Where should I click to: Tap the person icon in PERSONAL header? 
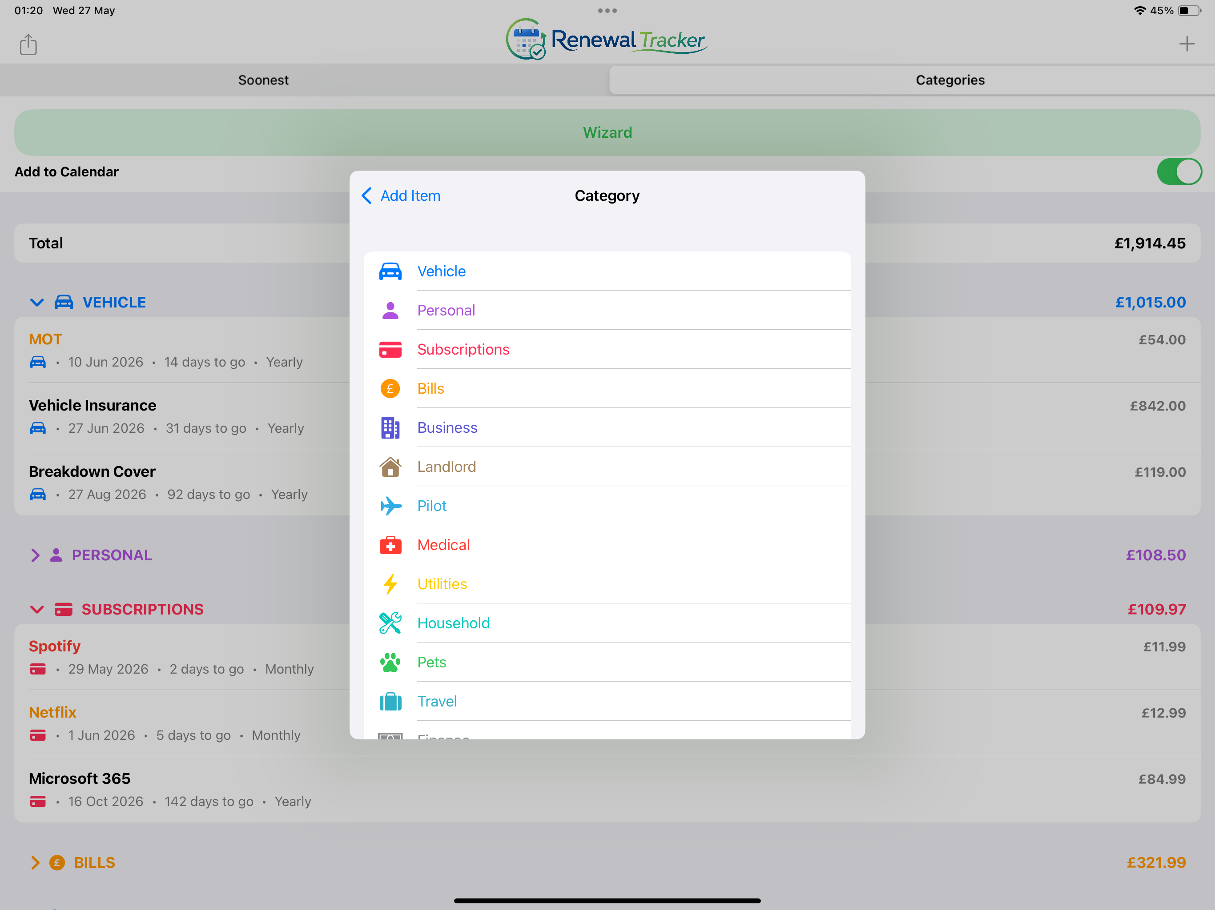pyautogui.click(x=56, y=555)
